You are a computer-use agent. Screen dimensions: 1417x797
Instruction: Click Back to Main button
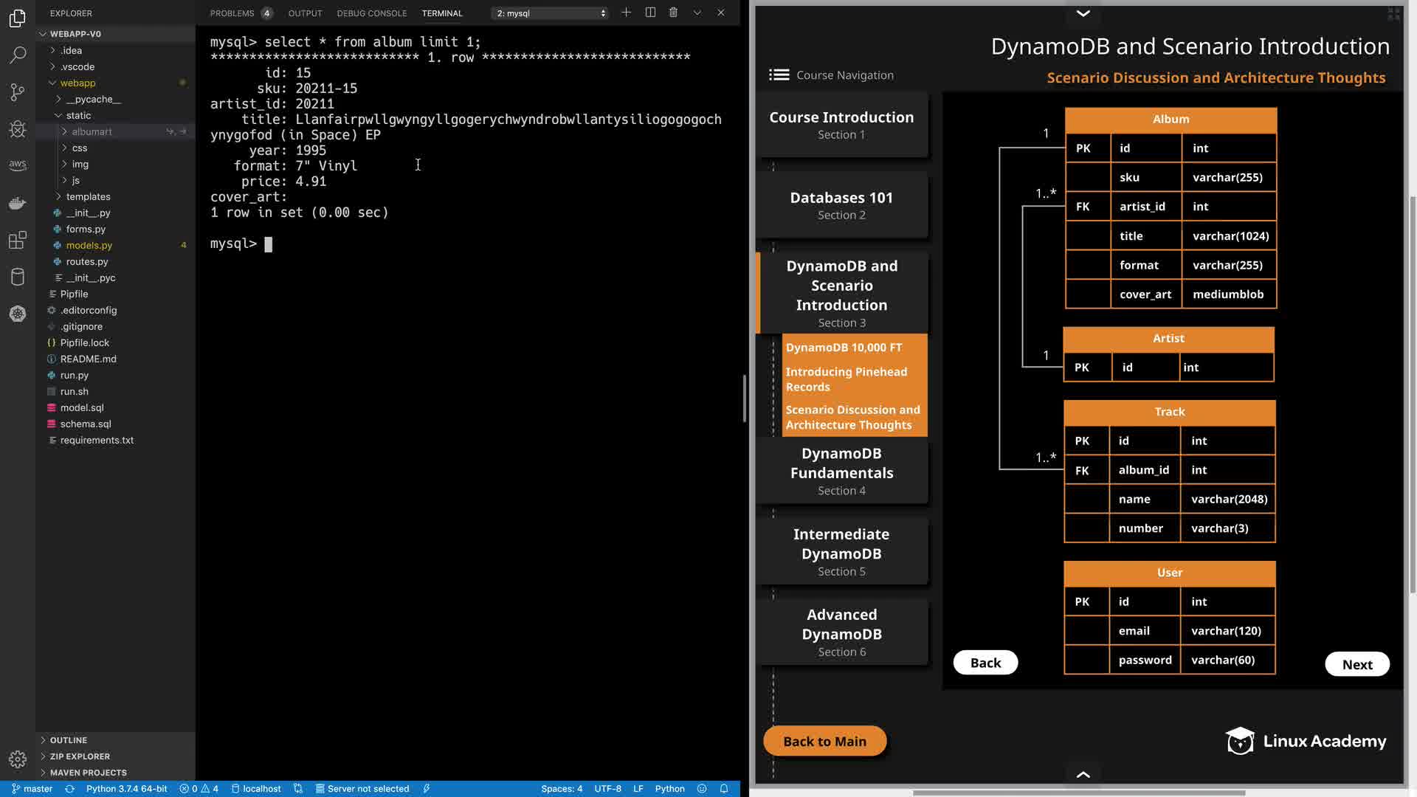coord(824,741)
